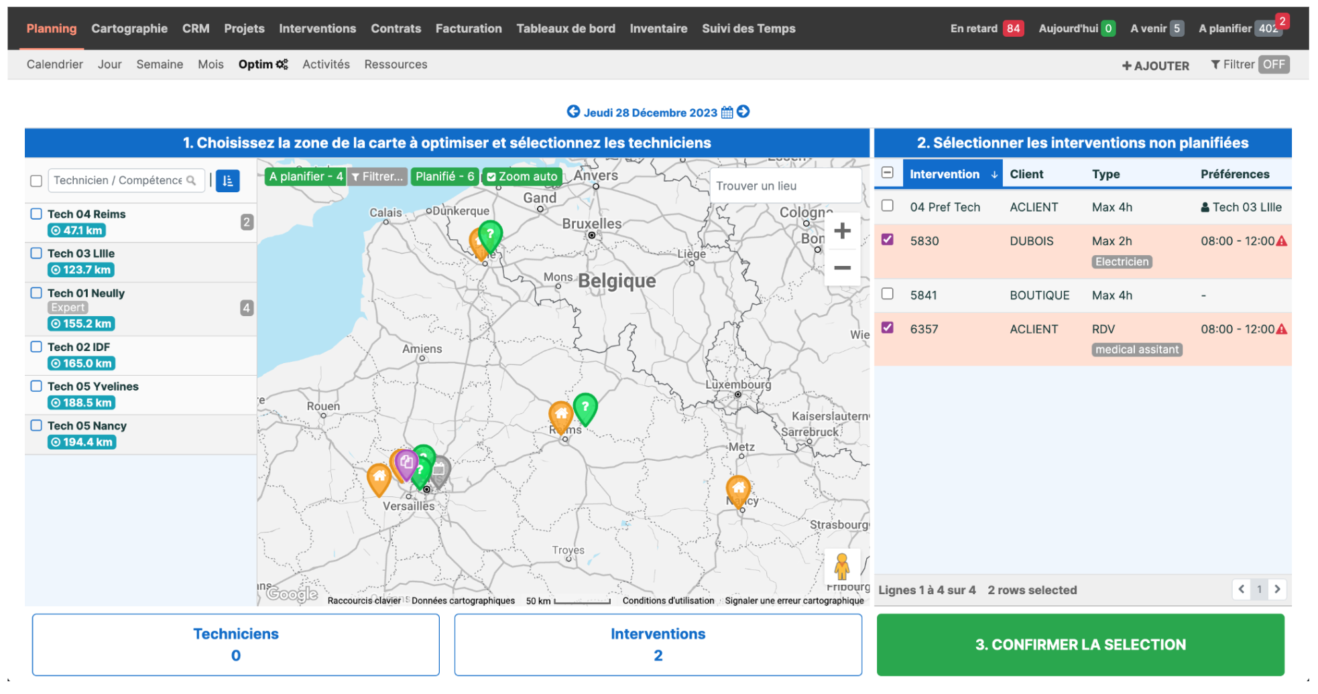This screenshot has height=694, width=1318.
Task: Switch to Semaine view
Action: click(160, 64)
